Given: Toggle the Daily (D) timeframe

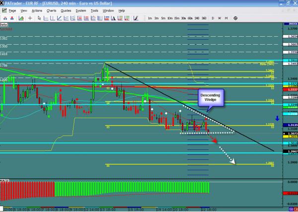Looking at the screenshot, I should pyautogui.click(x=213, y=18).
